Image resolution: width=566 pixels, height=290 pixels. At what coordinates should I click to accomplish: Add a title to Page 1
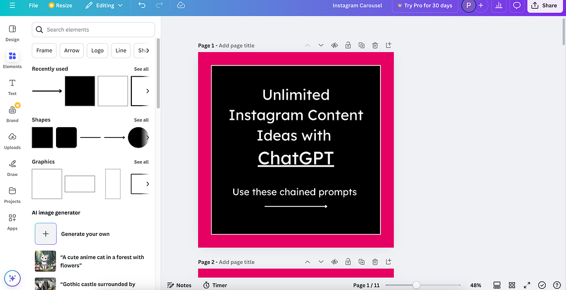[x=237, y=45]
